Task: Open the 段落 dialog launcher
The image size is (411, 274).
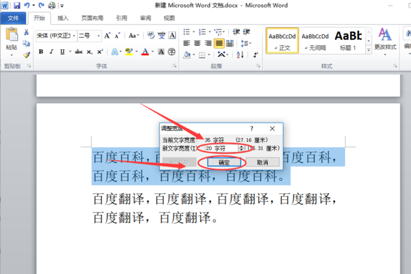Action: tap(258, 66)
